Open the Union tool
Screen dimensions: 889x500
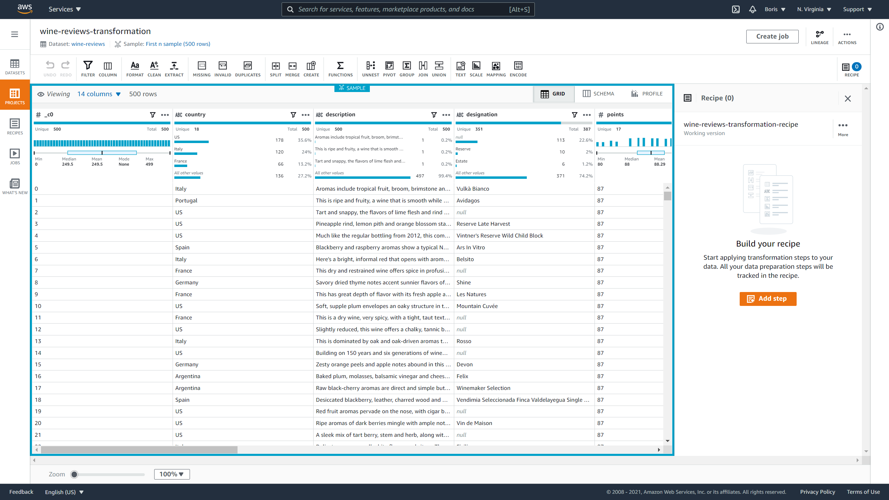439,69
